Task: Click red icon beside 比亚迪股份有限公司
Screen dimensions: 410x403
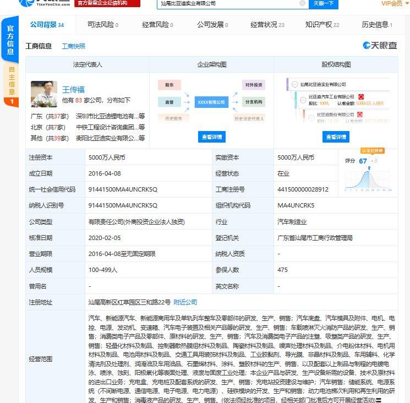Action: [x=360, y=115]
